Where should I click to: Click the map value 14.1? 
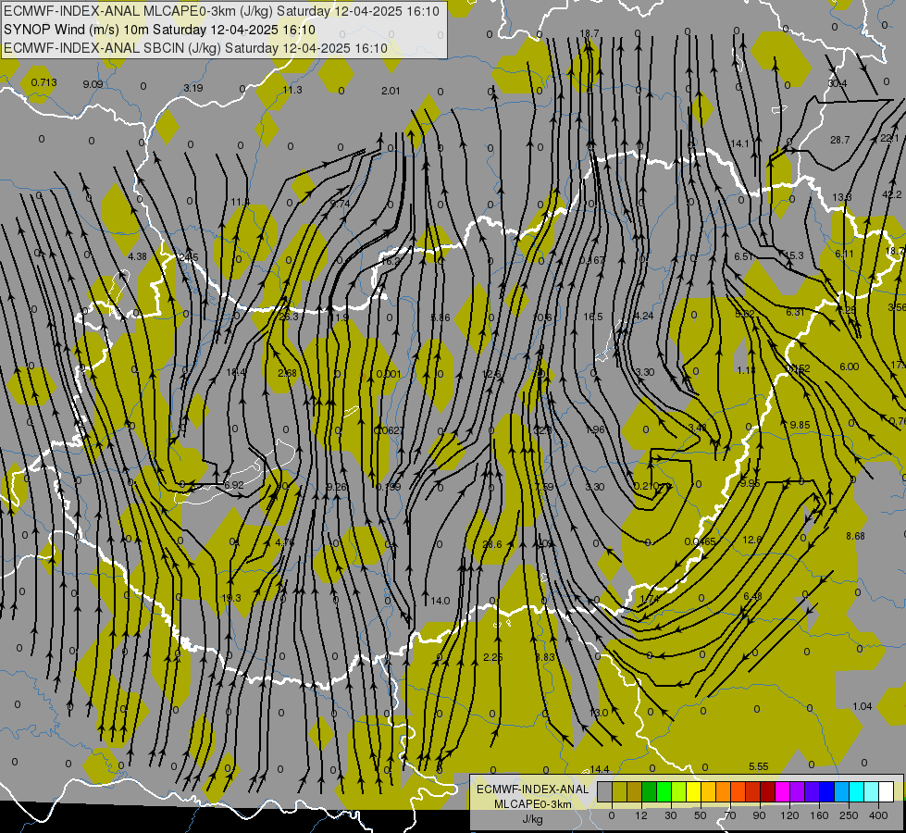[739, 143]
